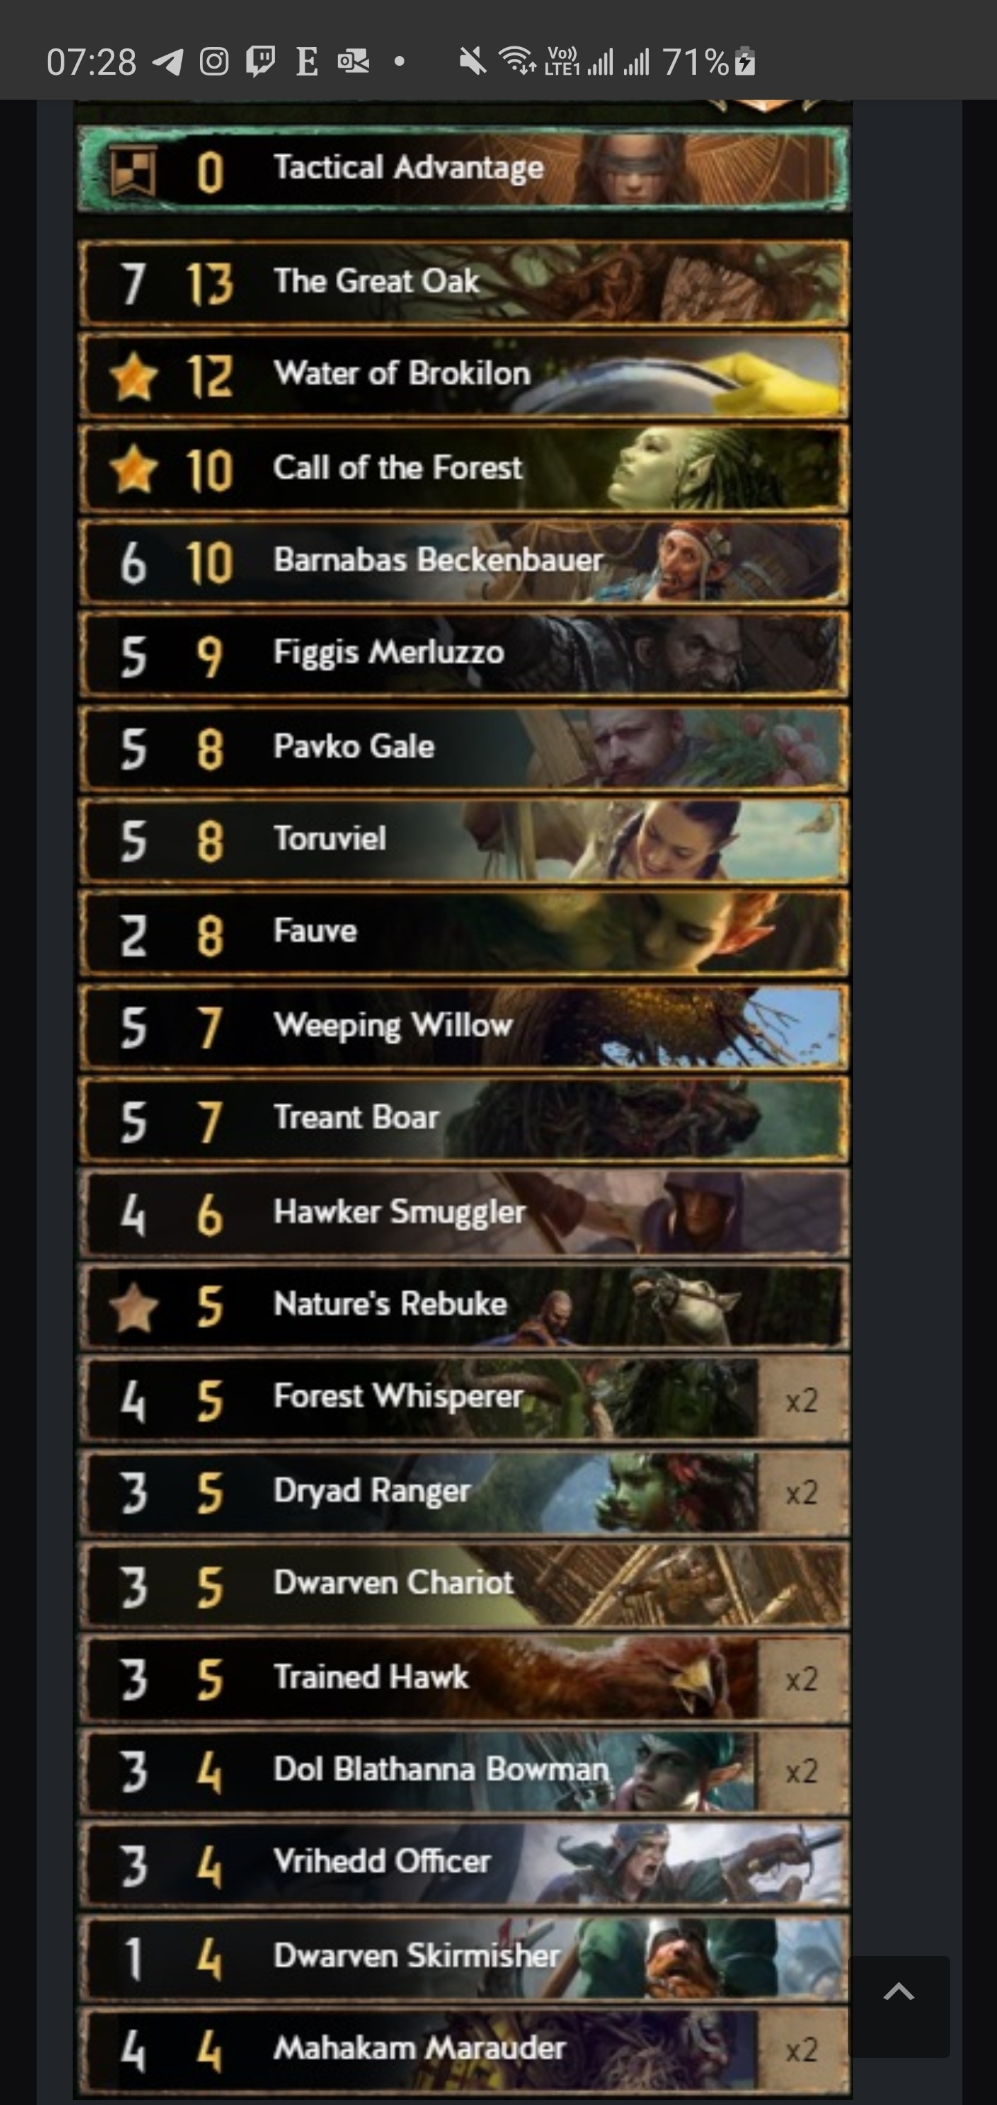Tap the muted sound status icon
Viewport: 997px width, 2105px height.
(x=472, y=62)
